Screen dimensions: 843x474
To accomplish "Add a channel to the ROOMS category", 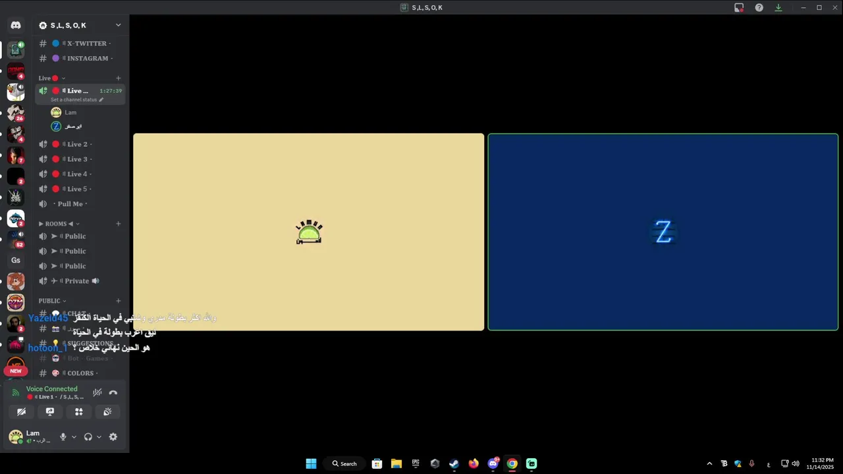I will pyautogui.click(x=119, y=224).
